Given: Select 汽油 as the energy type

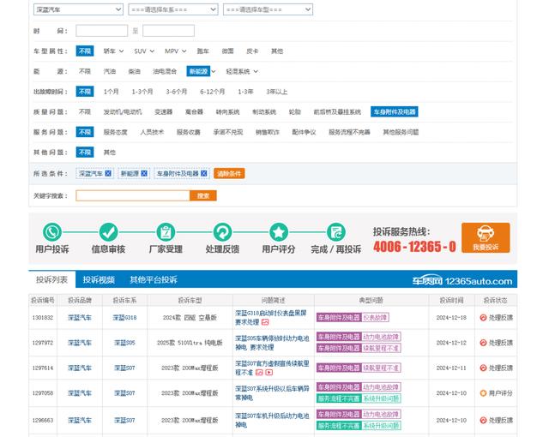Looking at the screenshot, I should [110, 72].
